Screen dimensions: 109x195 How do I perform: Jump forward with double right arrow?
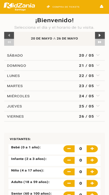100,42
